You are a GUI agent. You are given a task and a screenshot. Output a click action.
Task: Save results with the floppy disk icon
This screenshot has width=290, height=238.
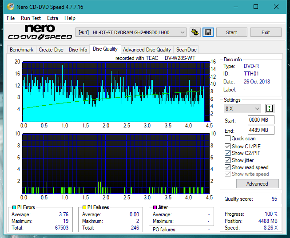pyautogui.click(x=208, y=32)
